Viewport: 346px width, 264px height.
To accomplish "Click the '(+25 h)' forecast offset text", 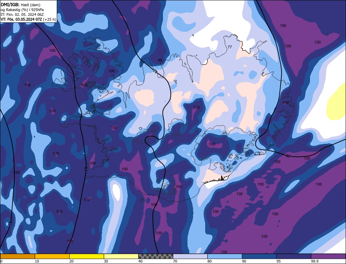I will click(x=49, y=19).
